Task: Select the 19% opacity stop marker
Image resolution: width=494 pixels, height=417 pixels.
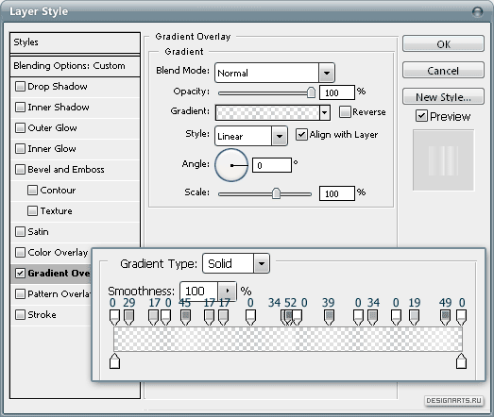Action: point(414,317)
